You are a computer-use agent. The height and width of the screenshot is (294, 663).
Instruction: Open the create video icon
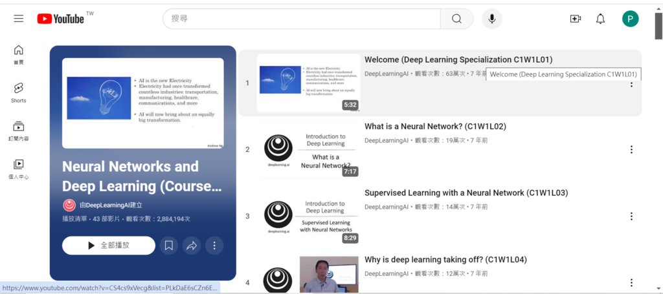pyautogui.click(x=575, y=19)
